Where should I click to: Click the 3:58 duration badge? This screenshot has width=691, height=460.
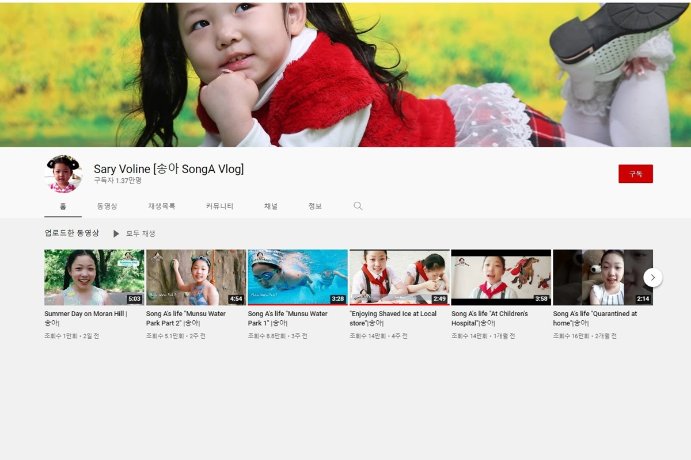tap(541, 299)
